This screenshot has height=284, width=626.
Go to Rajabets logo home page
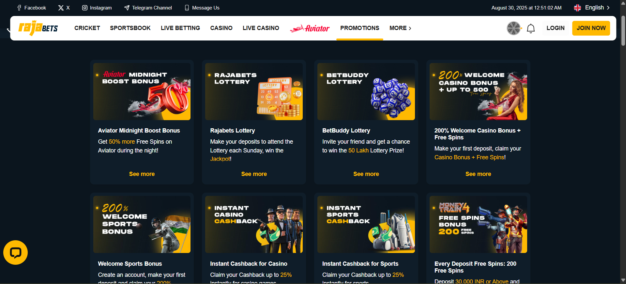point(38,28)
